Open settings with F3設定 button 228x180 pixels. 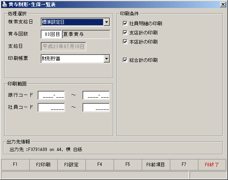(x=71, y=165)
